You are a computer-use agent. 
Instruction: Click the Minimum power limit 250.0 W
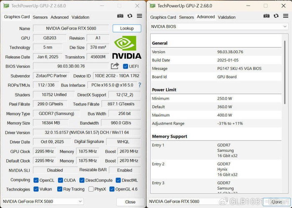coord(224,98)
